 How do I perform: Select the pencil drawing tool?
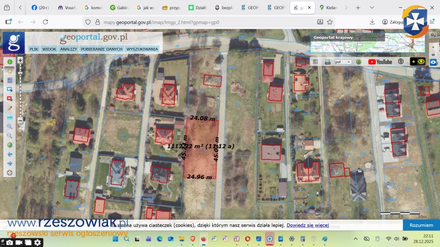(x=9, y=108)
